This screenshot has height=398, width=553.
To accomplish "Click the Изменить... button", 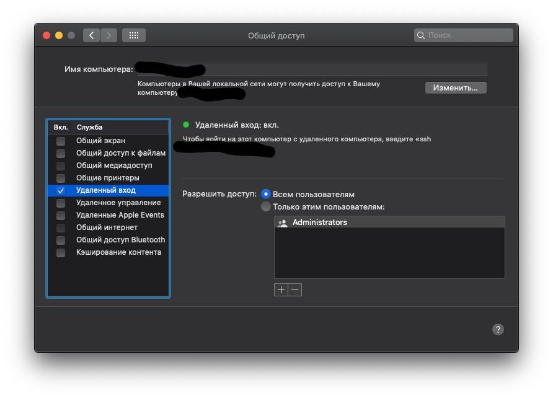I will (x=456, y=88).
